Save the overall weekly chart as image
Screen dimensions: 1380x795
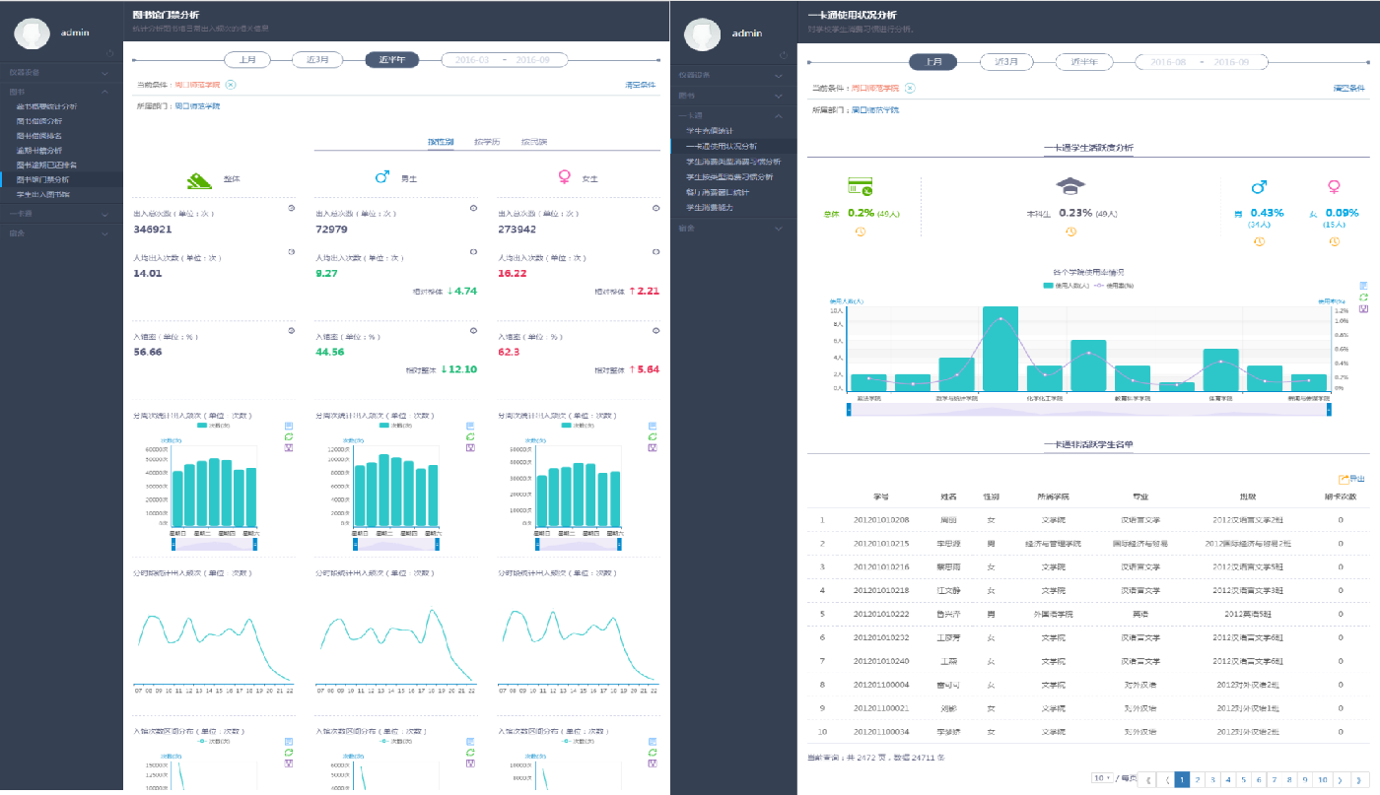point(290,447)
